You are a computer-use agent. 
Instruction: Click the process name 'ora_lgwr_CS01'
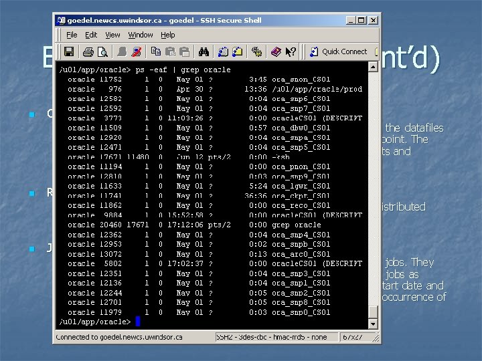click(x=301, y=186)
